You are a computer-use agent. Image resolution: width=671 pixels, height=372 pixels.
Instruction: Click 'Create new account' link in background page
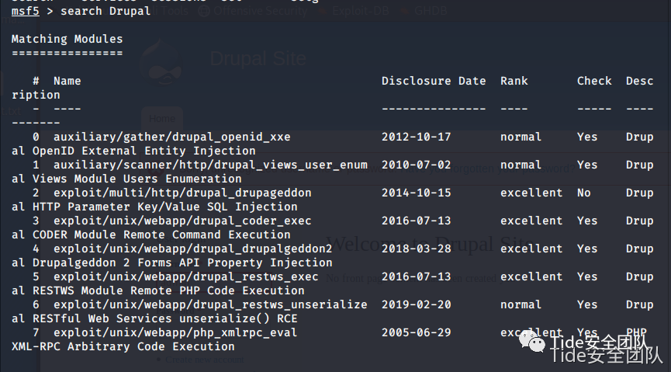click(205, 360)
